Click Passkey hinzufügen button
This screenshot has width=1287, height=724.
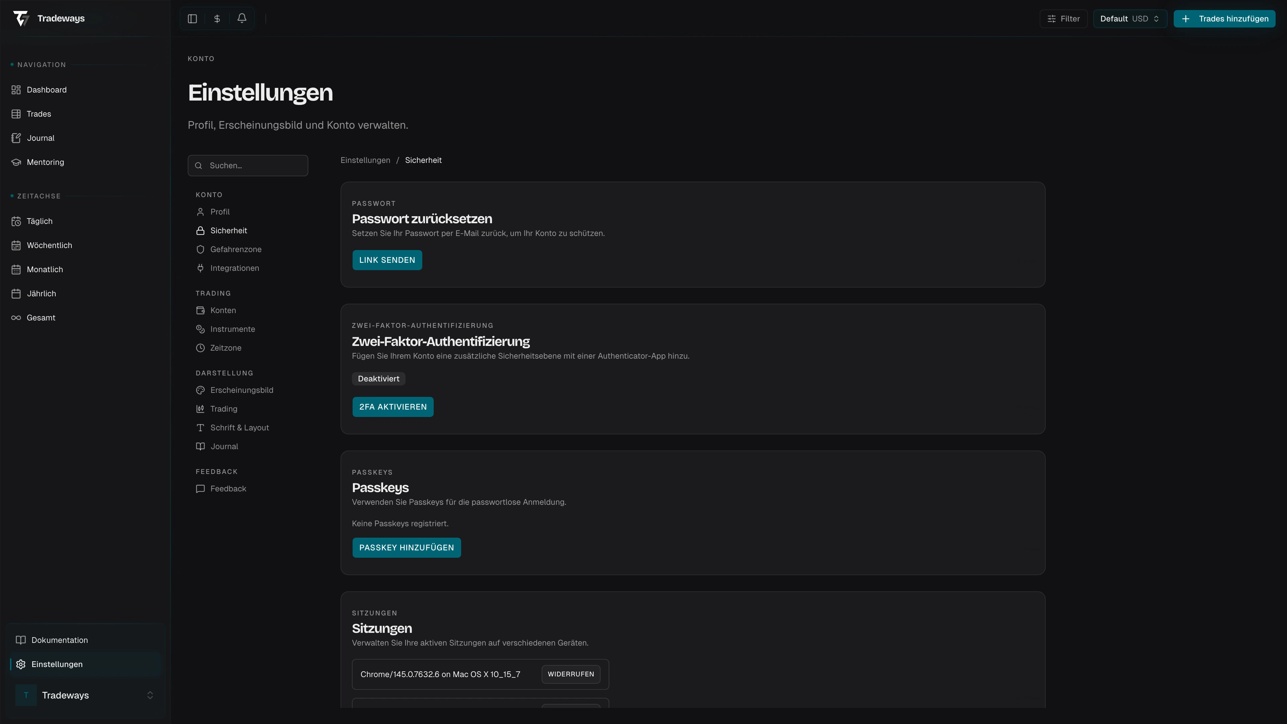click(x=406, y=548)
